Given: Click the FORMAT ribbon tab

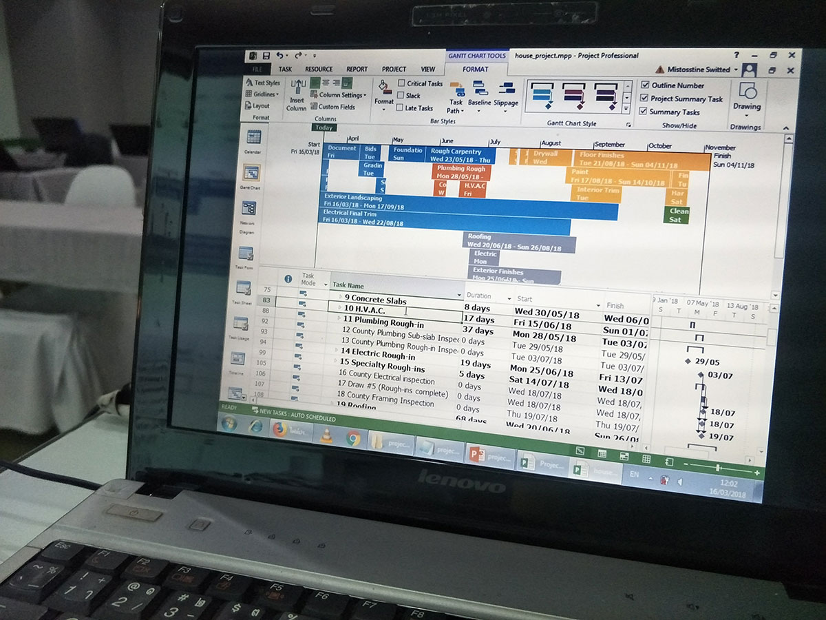Looking at the screenshot, I should [x=476, y=69].
